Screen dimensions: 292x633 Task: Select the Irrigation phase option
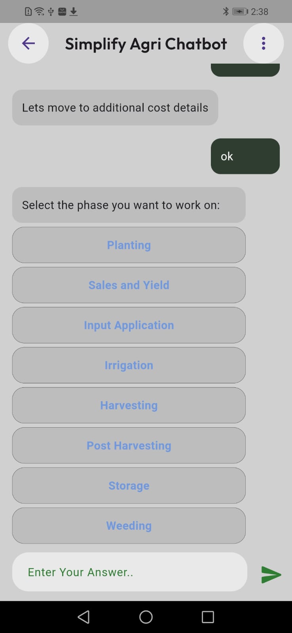pyautogui.click(x=129, y=365)
